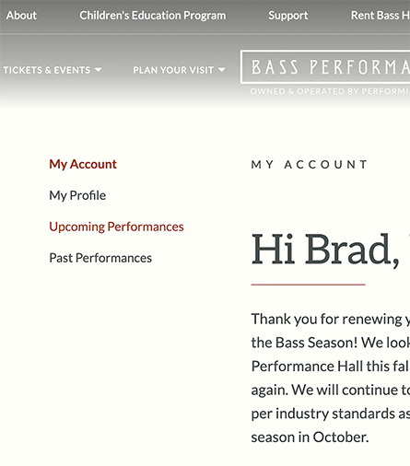Open the About page
410x466 pixels.
point(21,15)
